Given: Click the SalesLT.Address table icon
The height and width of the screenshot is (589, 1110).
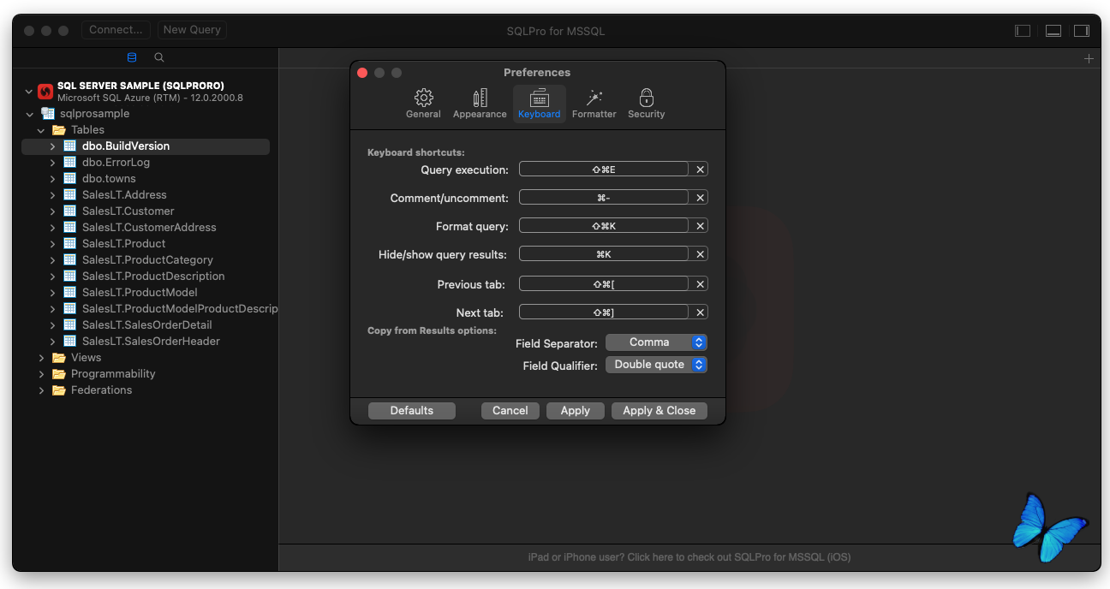Looking at the screenshot, I should (70, 195).
